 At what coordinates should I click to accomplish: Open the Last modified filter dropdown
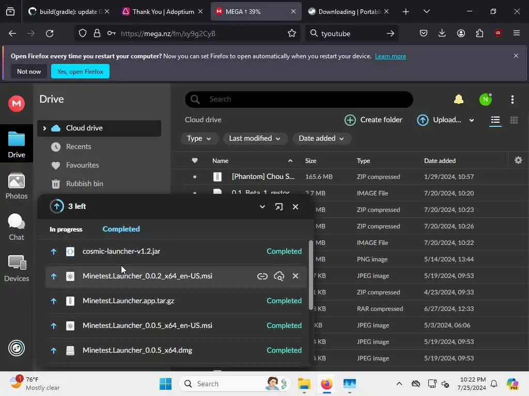255,138
